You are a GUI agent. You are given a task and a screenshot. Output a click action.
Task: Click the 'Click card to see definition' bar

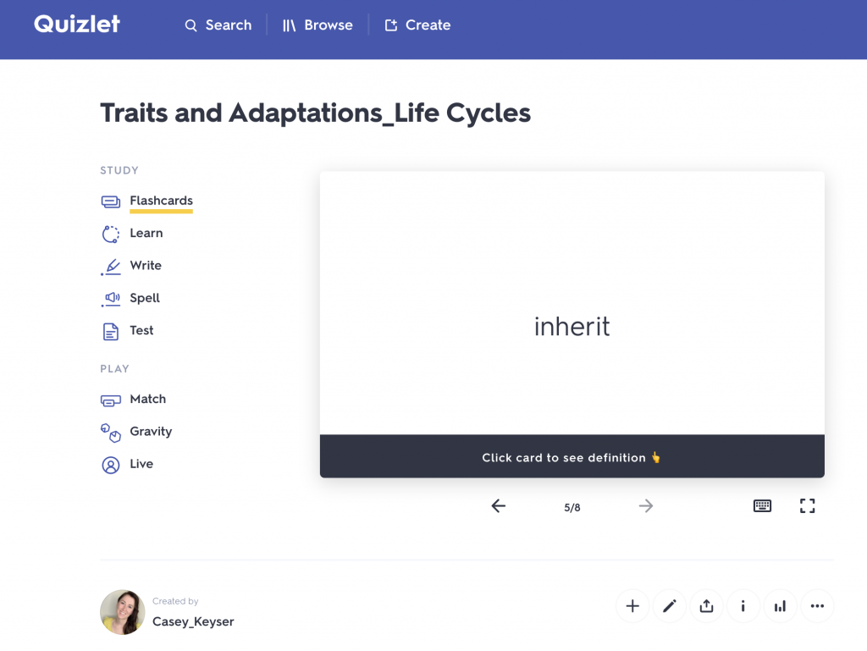click(x=572, y=456)
